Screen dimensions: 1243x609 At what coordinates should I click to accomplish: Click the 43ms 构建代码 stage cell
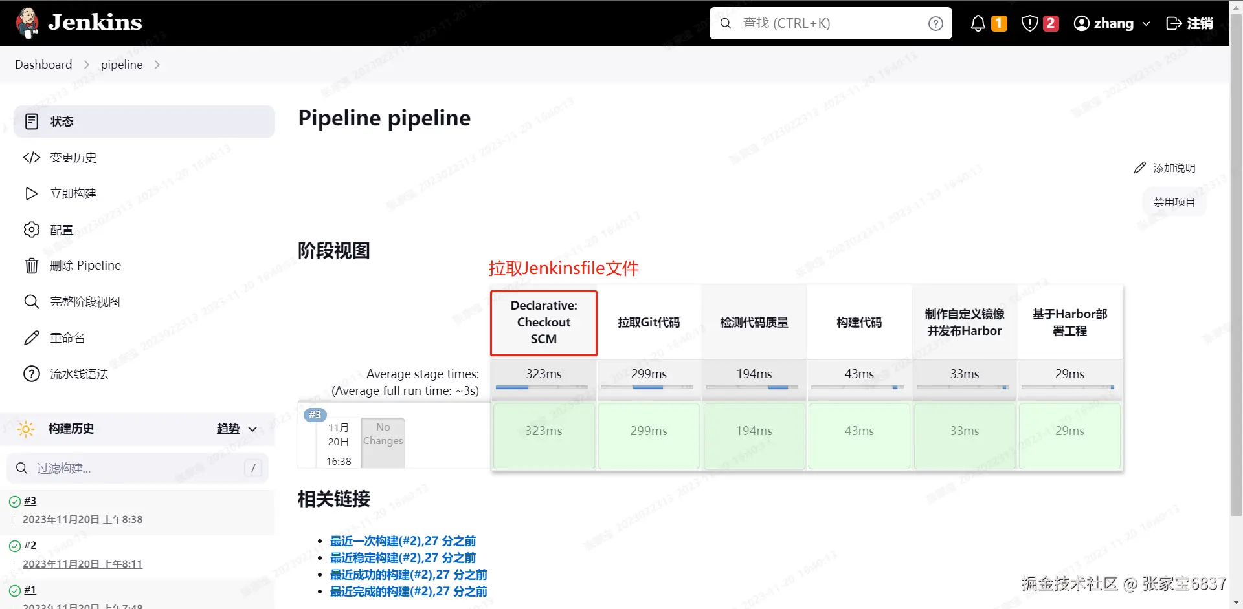click(859, 436)
